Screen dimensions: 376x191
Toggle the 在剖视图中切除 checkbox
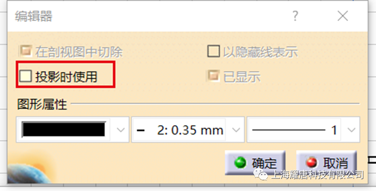pos(25,51)
